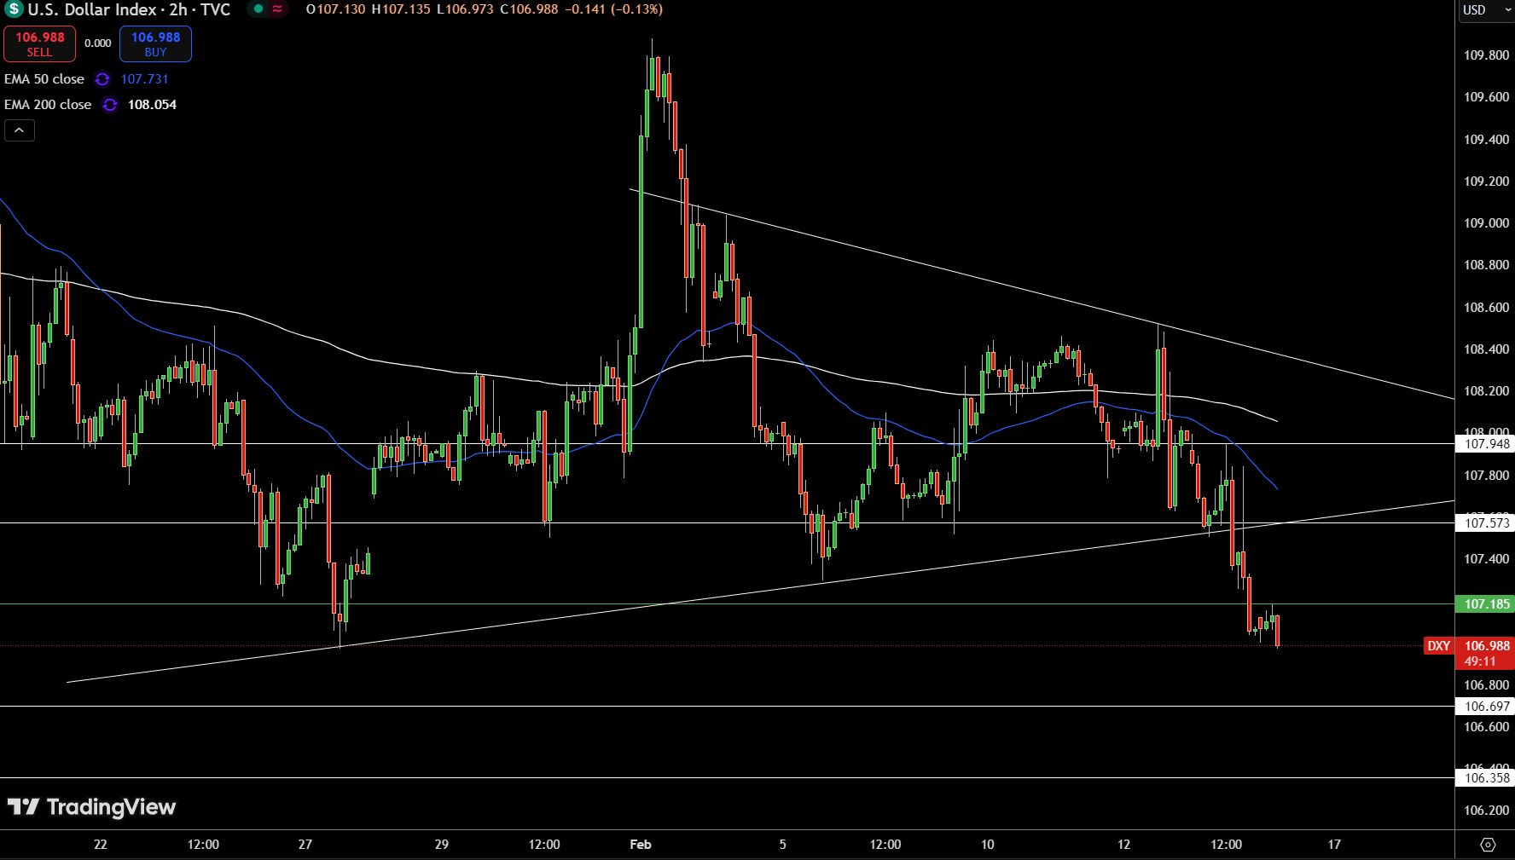
Task: Click the 5 date label on time axis
Action: 783,845
